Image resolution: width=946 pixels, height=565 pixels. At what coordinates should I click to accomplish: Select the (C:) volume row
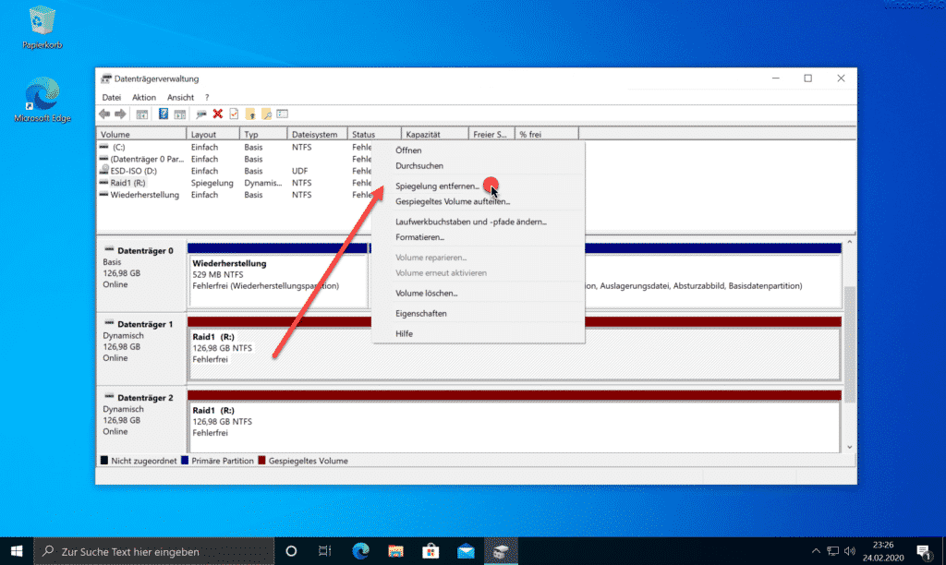click(236, 147)
